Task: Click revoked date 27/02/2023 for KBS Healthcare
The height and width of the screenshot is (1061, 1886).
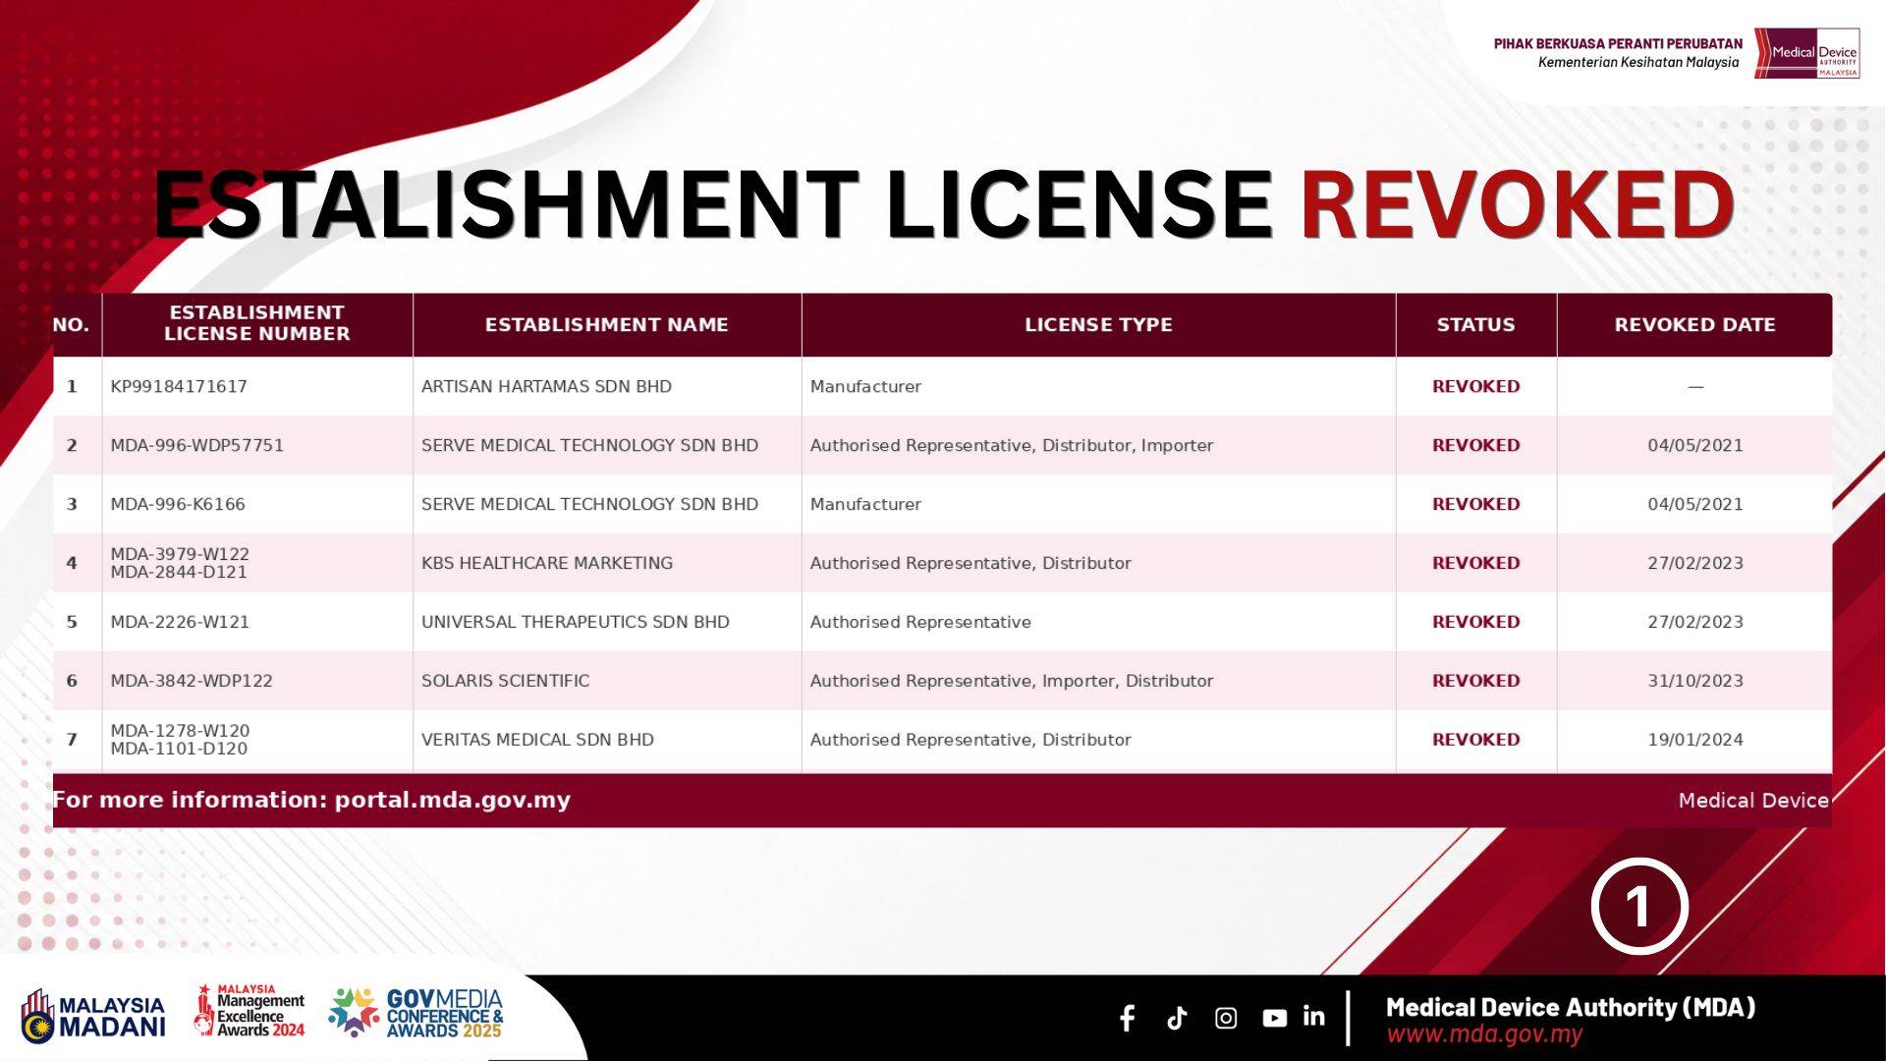Action: click(x=1695, y=563)
